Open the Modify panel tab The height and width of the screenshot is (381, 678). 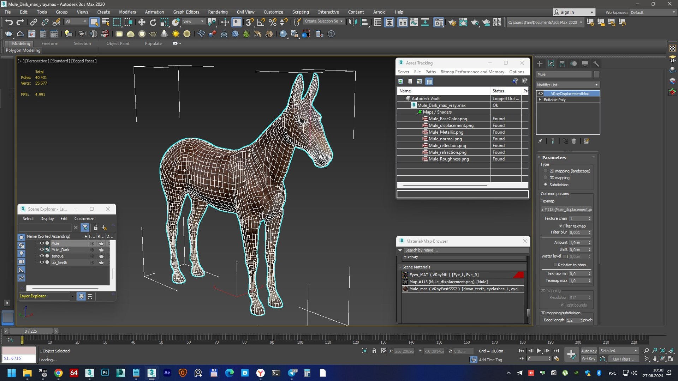pyautogui.click(x=551, y=64)
